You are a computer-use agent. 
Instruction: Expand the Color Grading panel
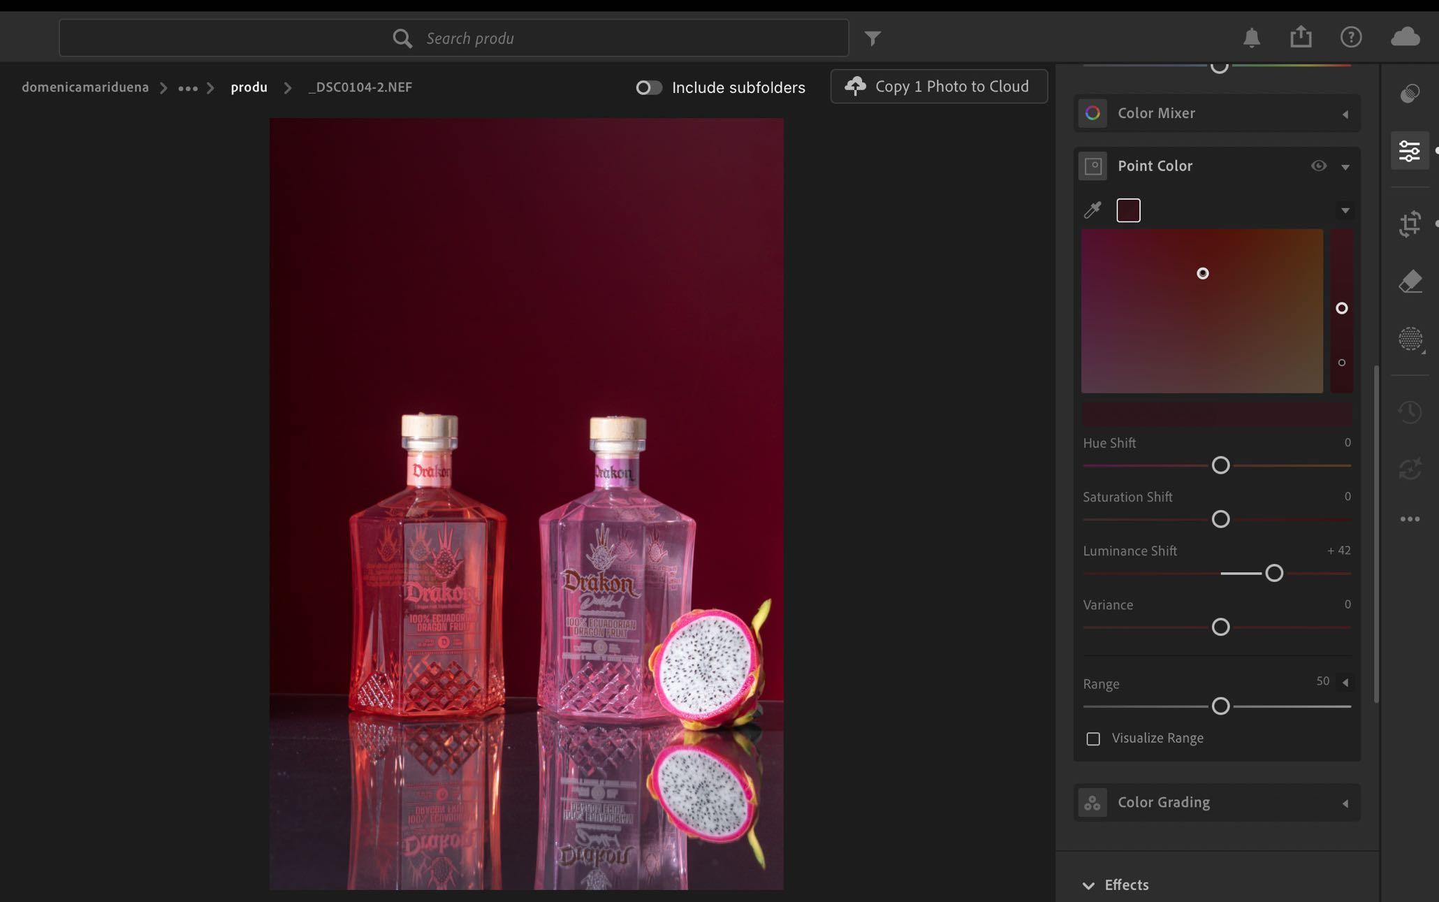1345,803
